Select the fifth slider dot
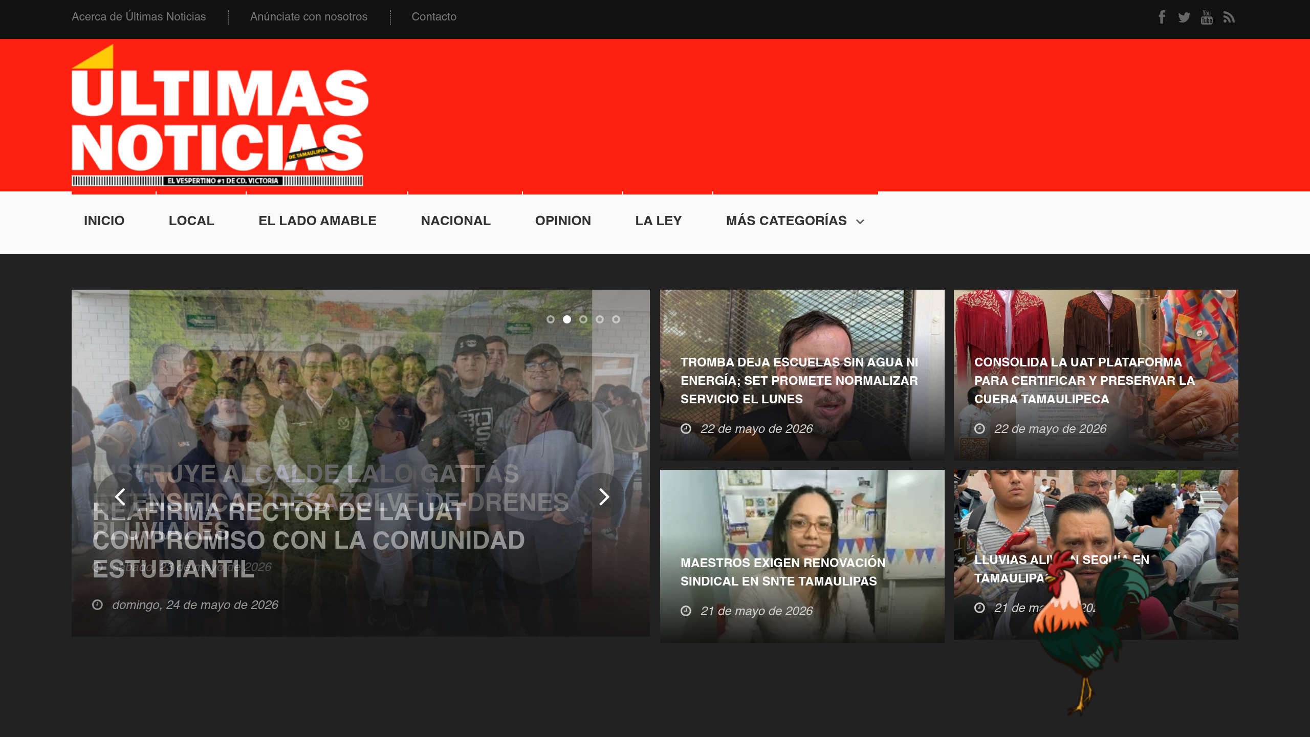Screen dimensions: 1310x737 [x=616, y=319]
